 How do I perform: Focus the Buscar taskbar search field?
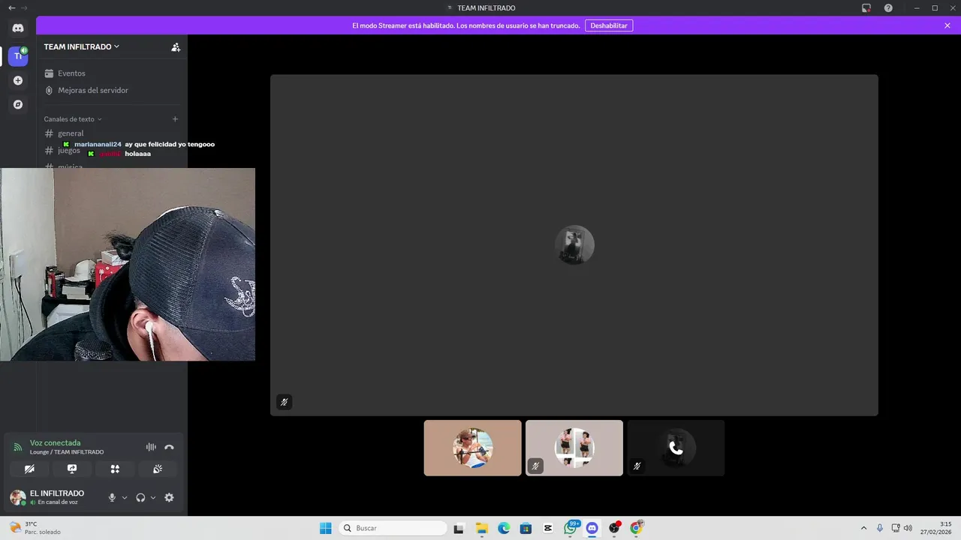coord(393,528)
